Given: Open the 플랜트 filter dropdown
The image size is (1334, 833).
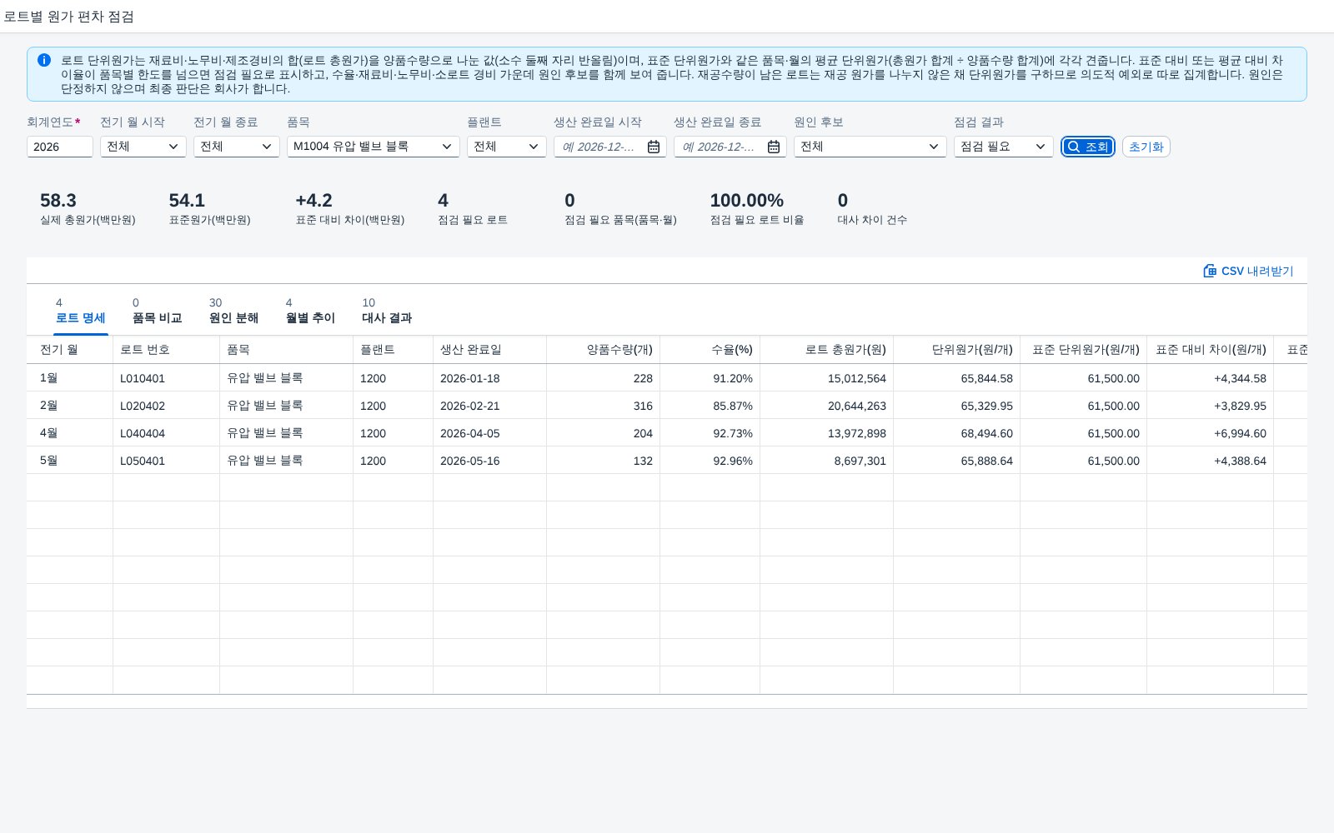Looking at the screenshot, I should coord(507,147).
